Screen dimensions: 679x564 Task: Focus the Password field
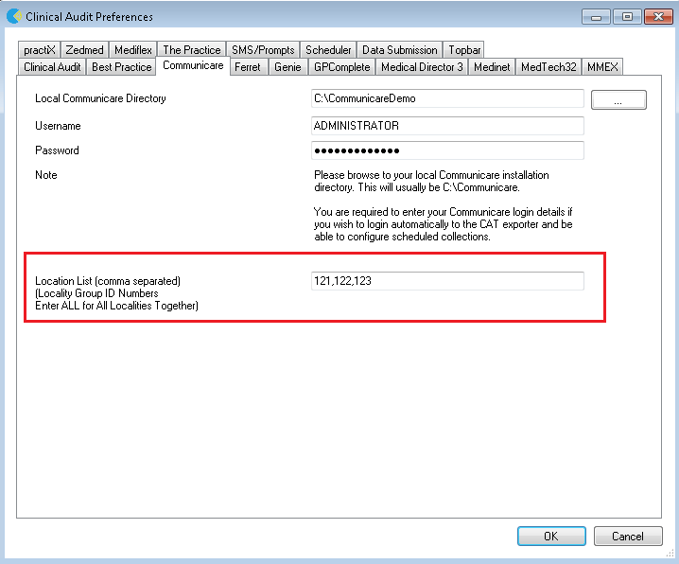[447, 150]
